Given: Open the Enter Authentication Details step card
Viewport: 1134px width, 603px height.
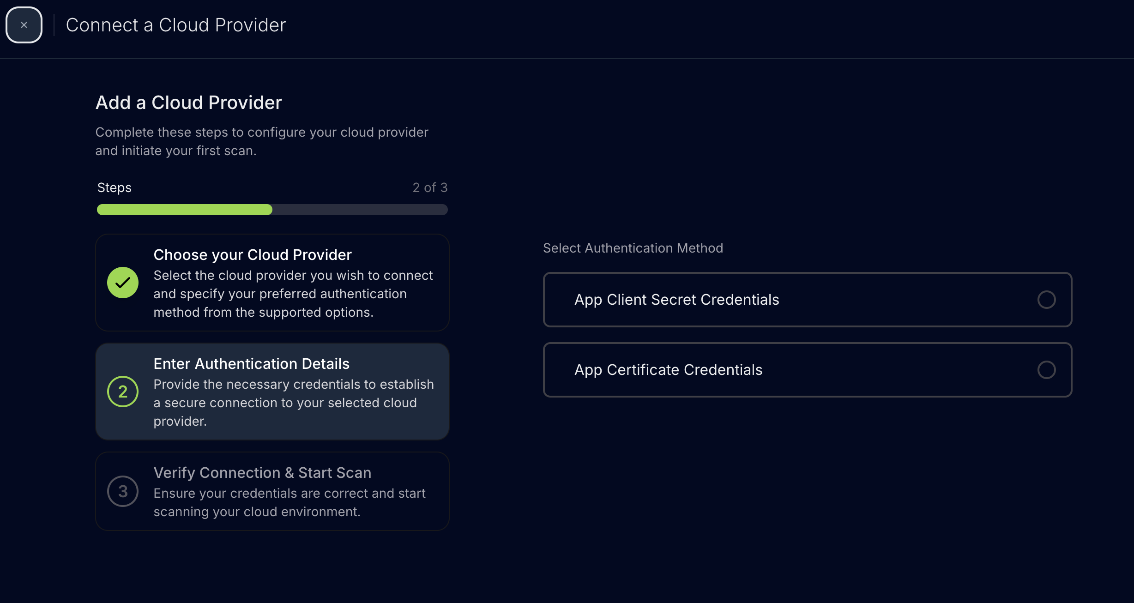Looking at the screenshot, I should 272,392.
